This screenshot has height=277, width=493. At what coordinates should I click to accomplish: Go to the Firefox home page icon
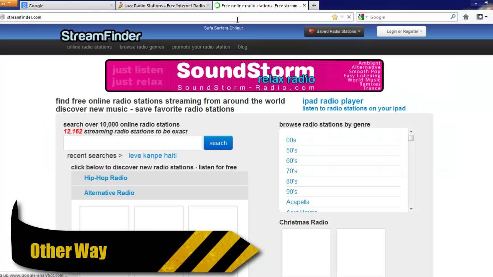(466, 17)
